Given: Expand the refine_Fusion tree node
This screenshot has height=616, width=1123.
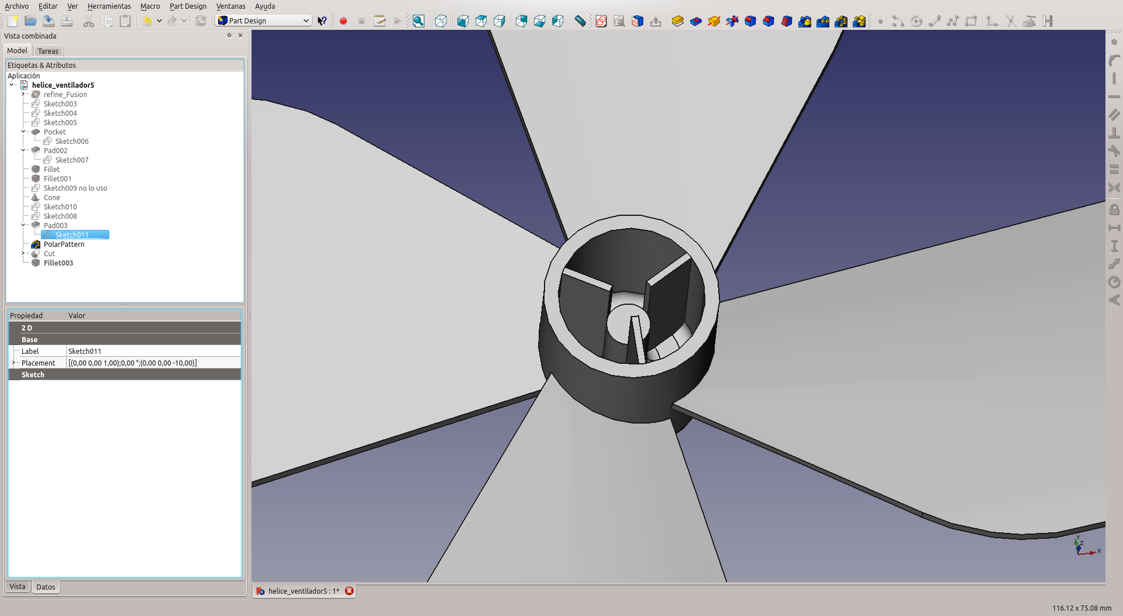Looking at the screenshot, I should [23, 94].
